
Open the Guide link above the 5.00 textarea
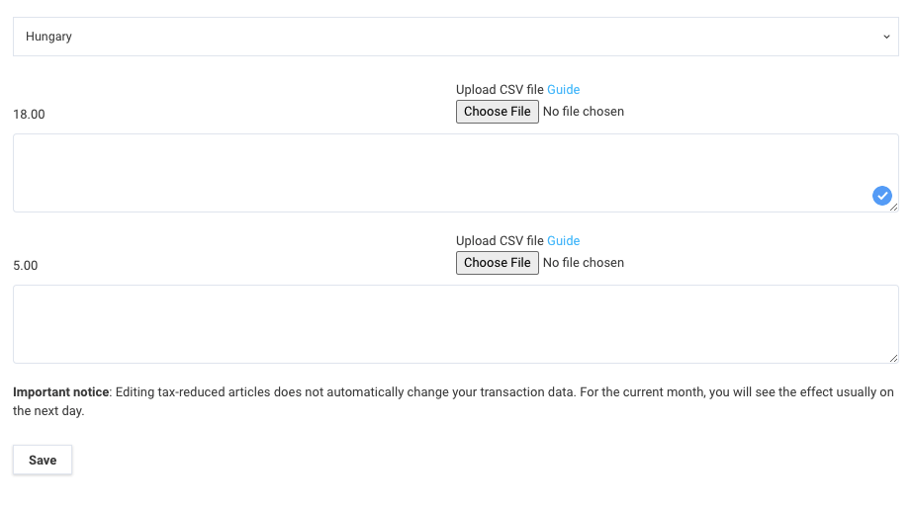pos(563,241)
